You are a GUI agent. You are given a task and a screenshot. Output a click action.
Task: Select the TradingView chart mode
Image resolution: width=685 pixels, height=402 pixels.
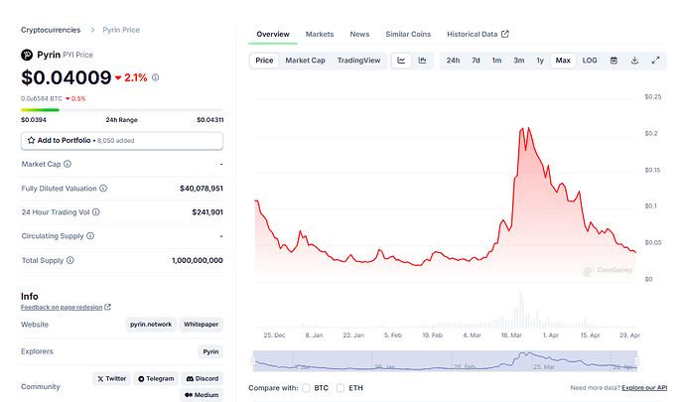(358, 61)
